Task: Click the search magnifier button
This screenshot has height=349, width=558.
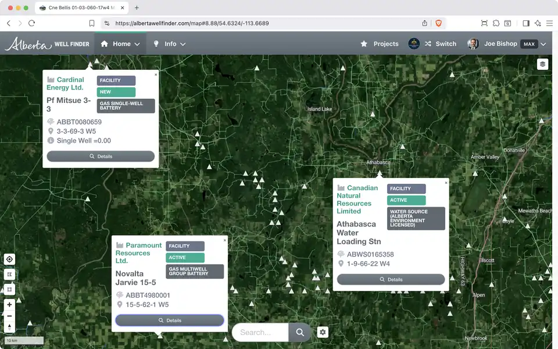Action: coord(300,332)
